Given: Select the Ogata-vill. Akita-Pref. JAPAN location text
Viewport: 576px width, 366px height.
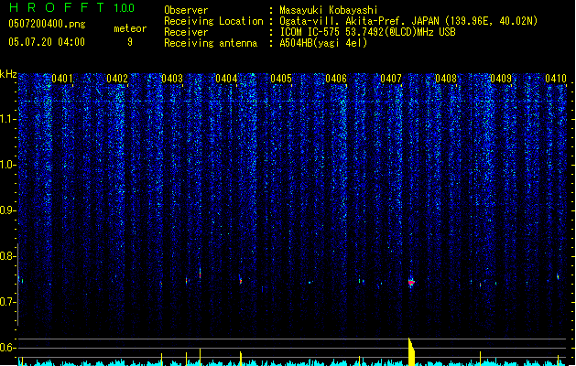Looking at the screenshot, I should pyautogui.click(x=408, y=21).
